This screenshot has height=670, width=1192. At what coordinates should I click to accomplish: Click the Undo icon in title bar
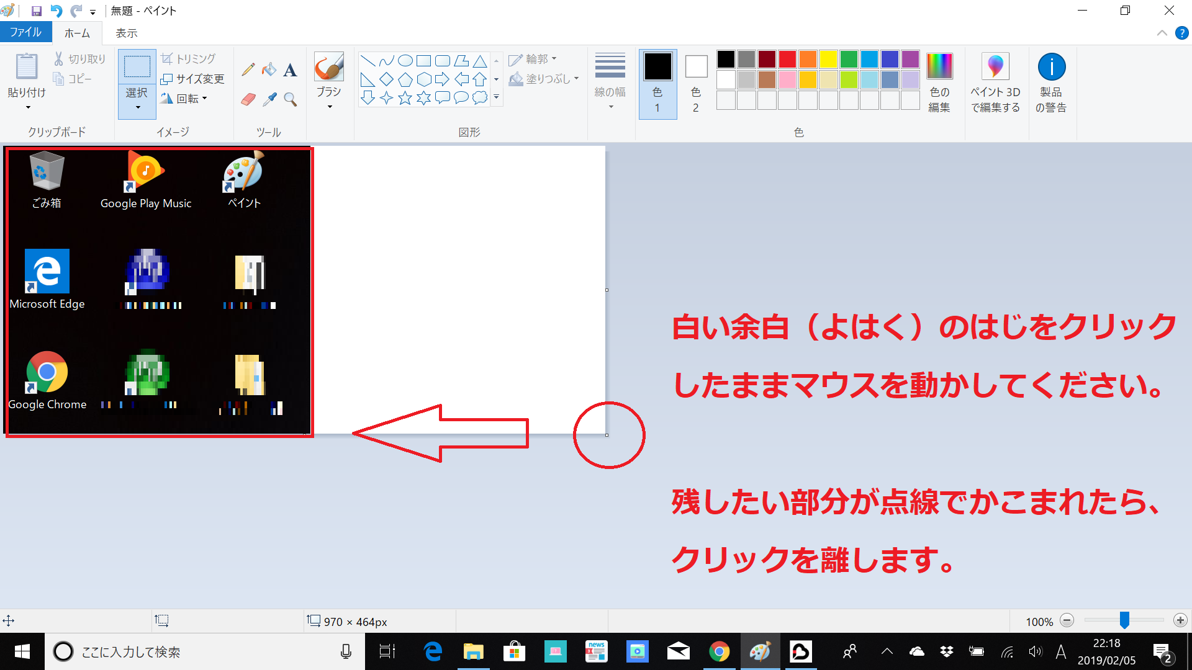coord(56,11)
